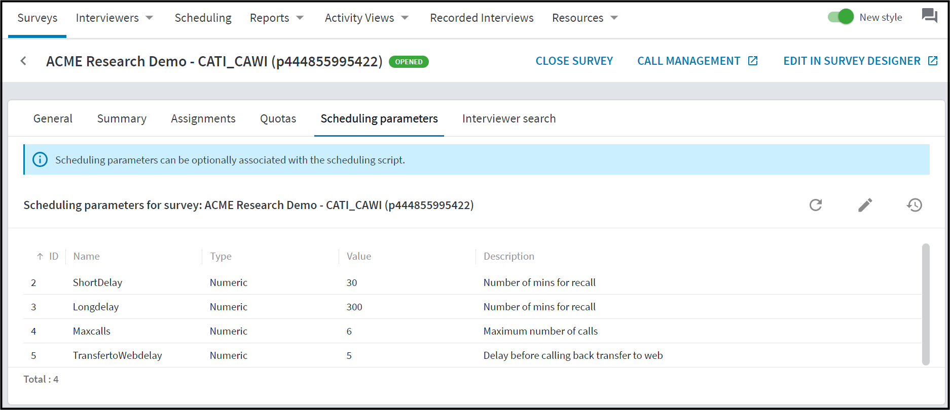Switch to the Interviewer search tab
Viewport: 950px width, 410px height.
click(x=509, y=118)
